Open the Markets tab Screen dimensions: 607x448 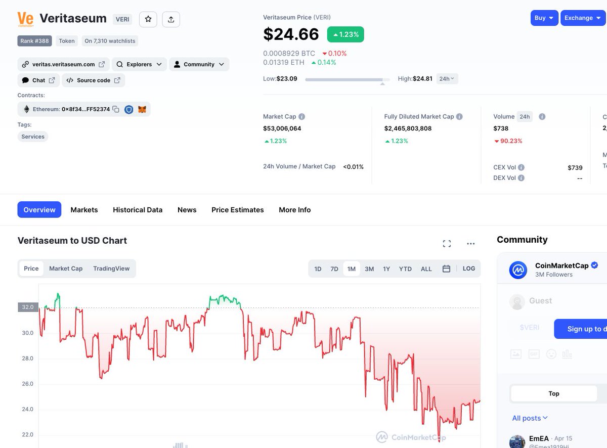(84, 210)
